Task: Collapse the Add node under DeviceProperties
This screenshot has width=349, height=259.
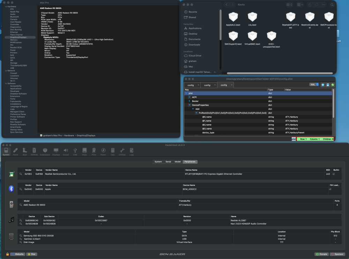Action: click(x=193, y=109)
